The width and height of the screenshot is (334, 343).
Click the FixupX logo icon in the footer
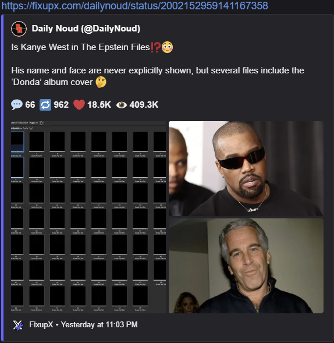(18, 325)
